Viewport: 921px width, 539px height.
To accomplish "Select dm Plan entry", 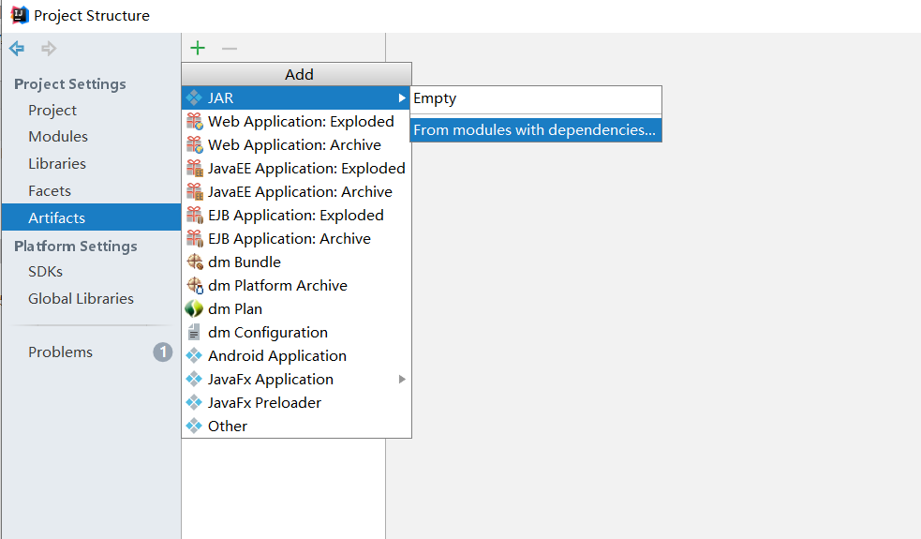I will [297, 308].
